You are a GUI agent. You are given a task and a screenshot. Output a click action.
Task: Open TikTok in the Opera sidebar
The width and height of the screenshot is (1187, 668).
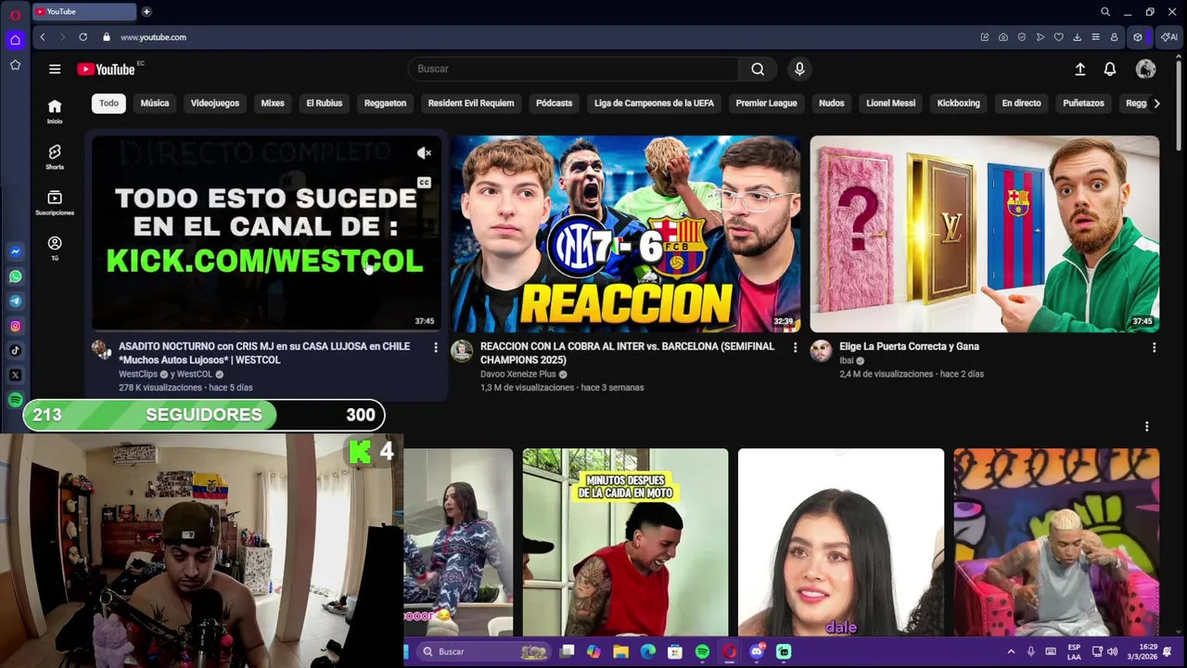pos(15,351)
